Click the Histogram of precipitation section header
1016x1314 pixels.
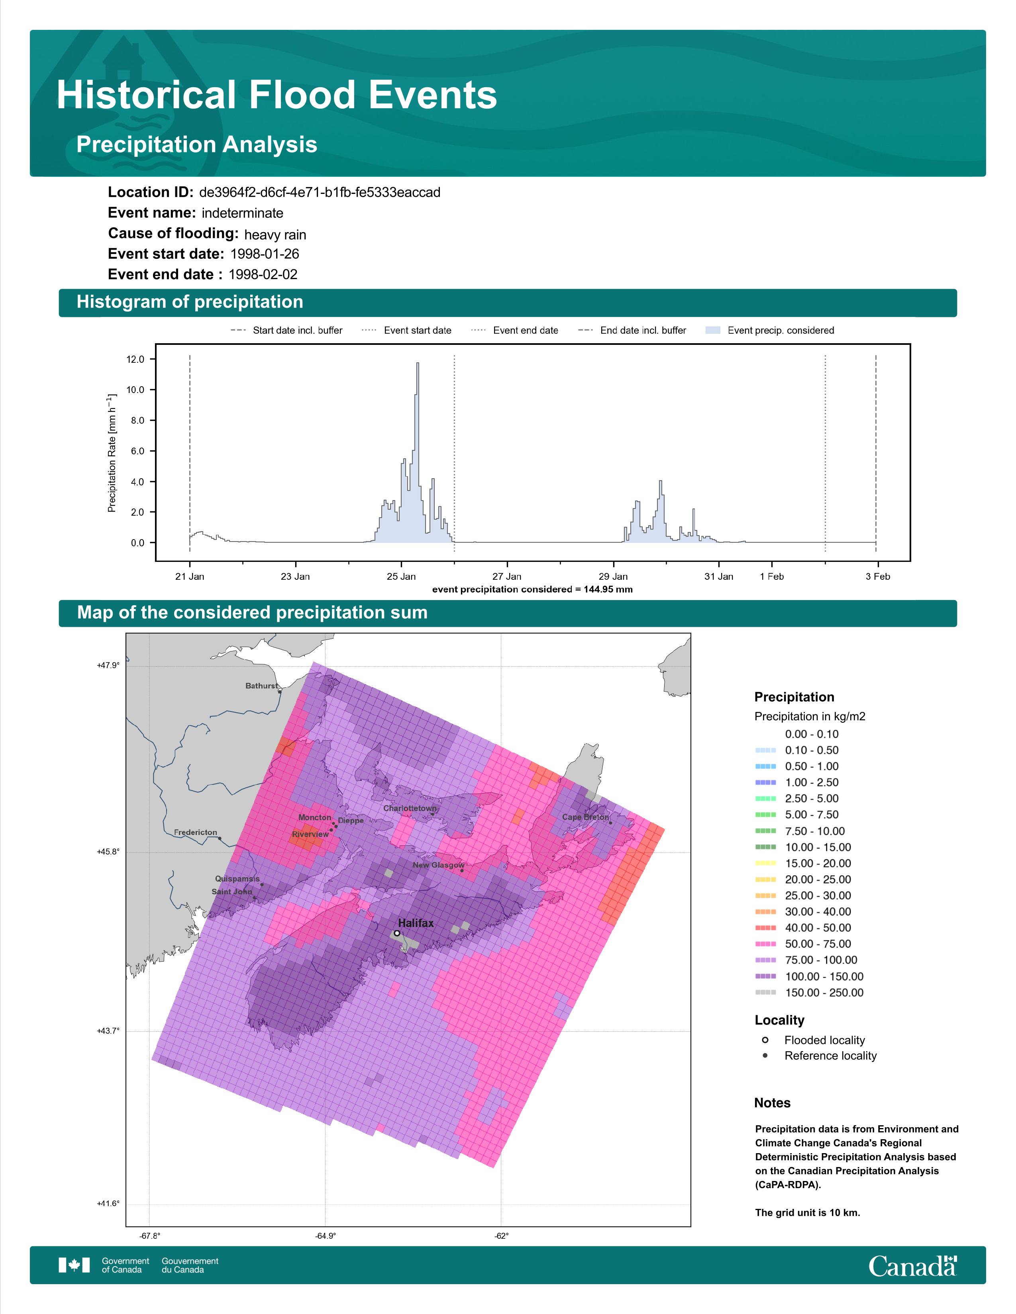(x=507, y=302)
